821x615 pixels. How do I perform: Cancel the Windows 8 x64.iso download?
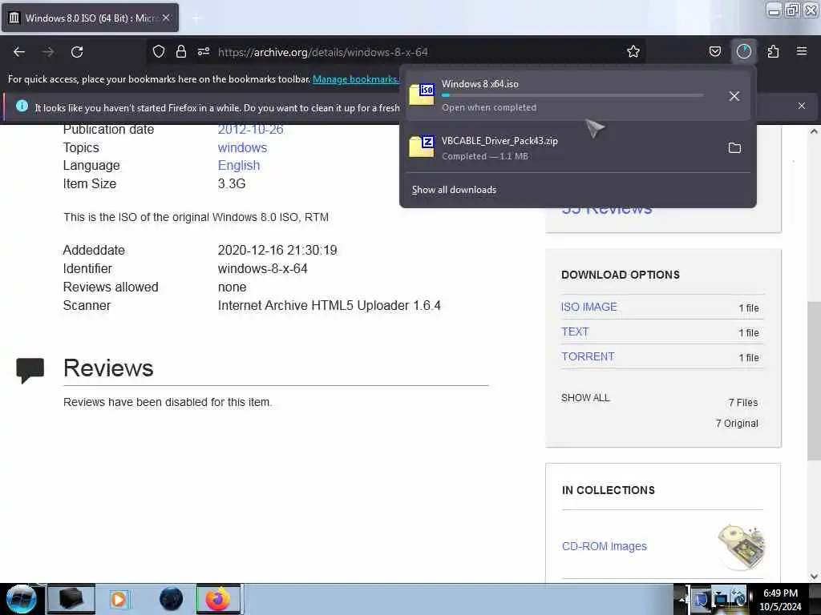(x=734, y=96)
